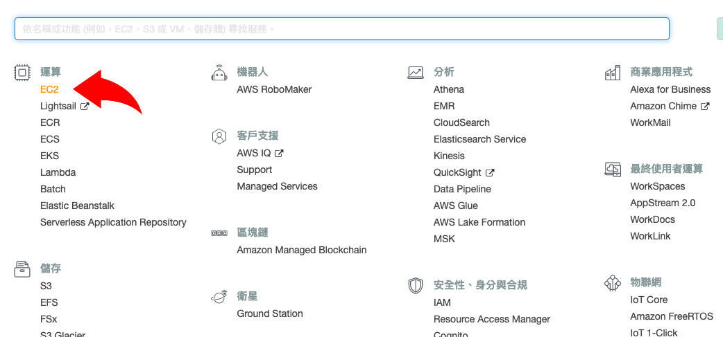This screenshot has height=337, width=723.
Task: Open the Lightsail service link
Action: pos(58,106)
